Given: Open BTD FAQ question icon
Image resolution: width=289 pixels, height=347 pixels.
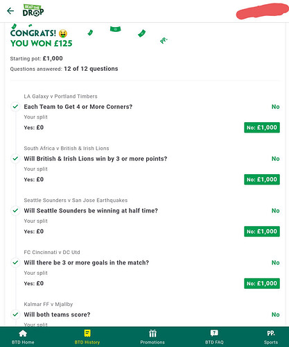Looking at the screenshot, I should tap(214, 333).
